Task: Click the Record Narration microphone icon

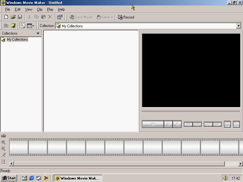Action: coord(3,155)
